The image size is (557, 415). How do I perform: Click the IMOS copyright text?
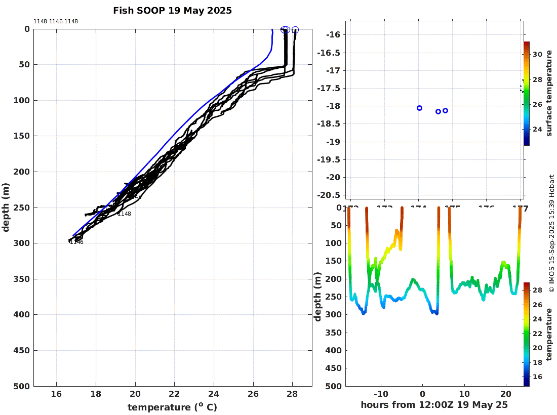click(551, 233)
